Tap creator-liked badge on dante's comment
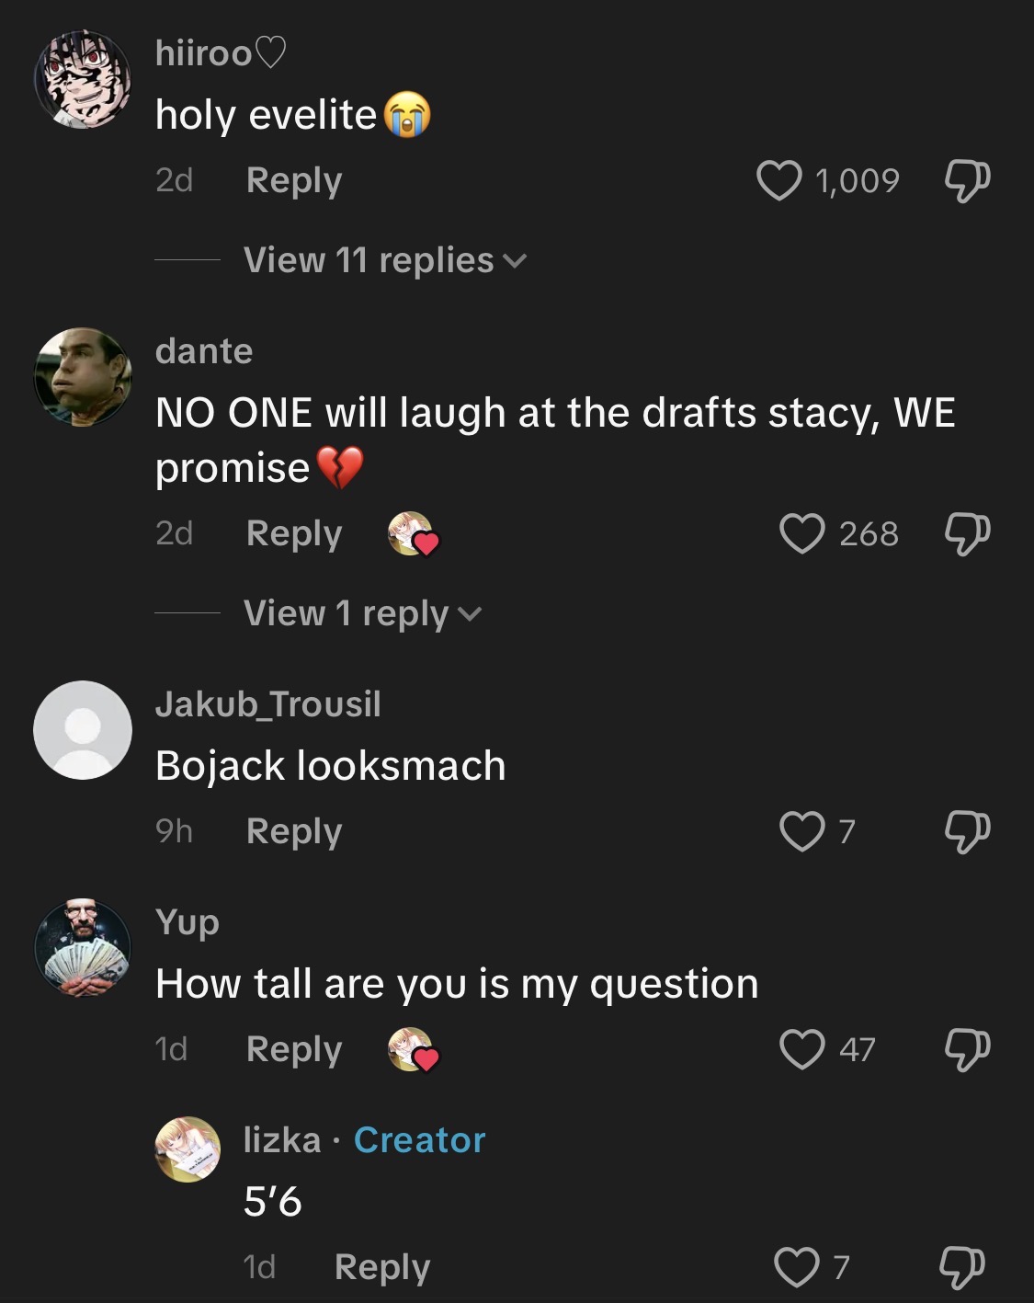The width and height of the screenshot is (1034, 1303). [x=414, y=534]
